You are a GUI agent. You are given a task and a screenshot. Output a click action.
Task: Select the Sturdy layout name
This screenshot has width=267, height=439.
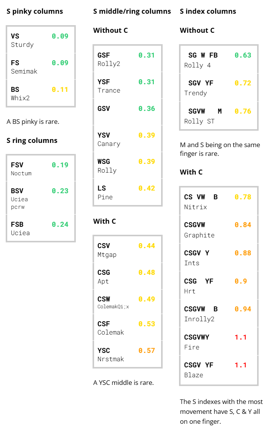coord(22,45)
